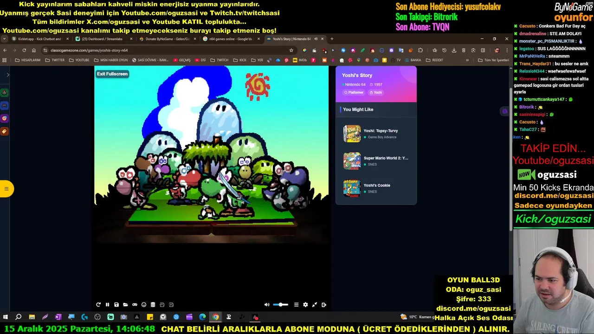This screenshot has height=334, width=594.
Task: Click the database stack icon in emulator bar
Action: 153,305
